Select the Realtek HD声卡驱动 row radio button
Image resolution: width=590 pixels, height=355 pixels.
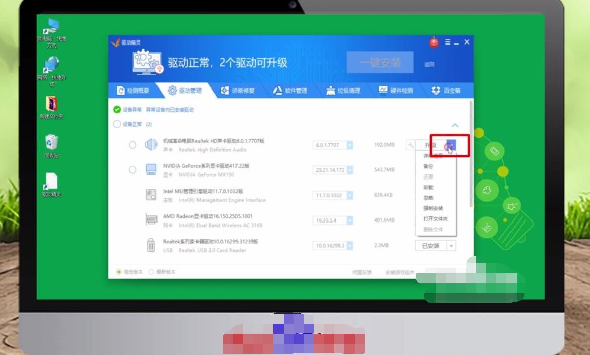click(133, 145)
